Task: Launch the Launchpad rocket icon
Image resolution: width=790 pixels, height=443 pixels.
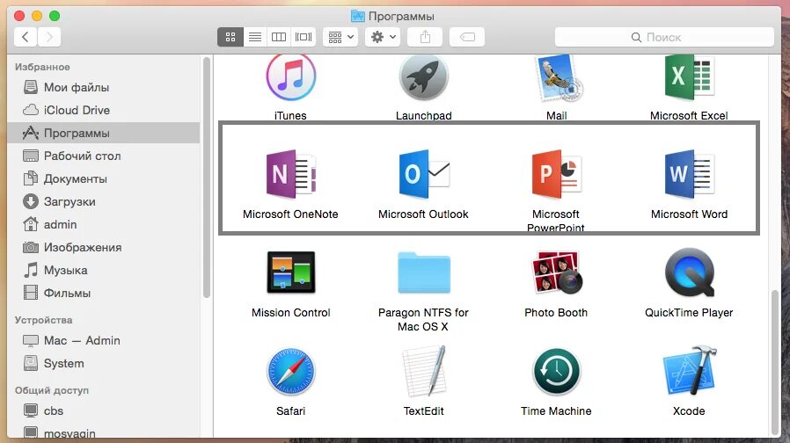Action: pyautogui.click(x=423, y=77)
